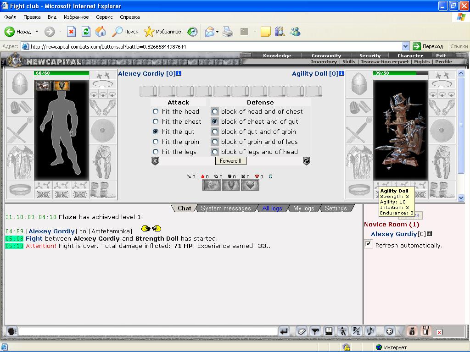
Task: Click the battle frame scrollbar up arrow
Action: pyautogui.click(x=461, y=73)
